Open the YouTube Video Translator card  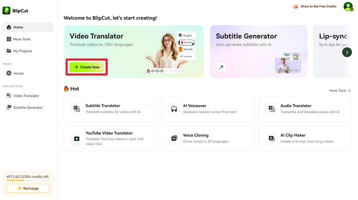click(111, 138)
